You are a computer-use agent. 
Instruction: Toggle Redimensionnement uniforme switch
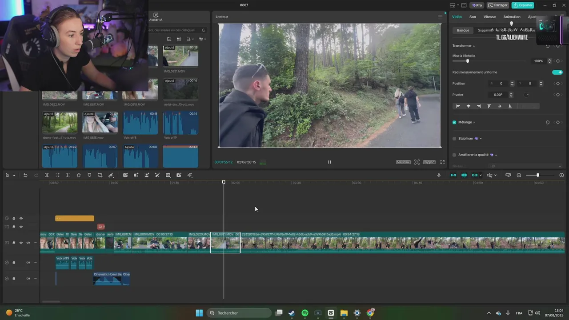click(557, 72)
